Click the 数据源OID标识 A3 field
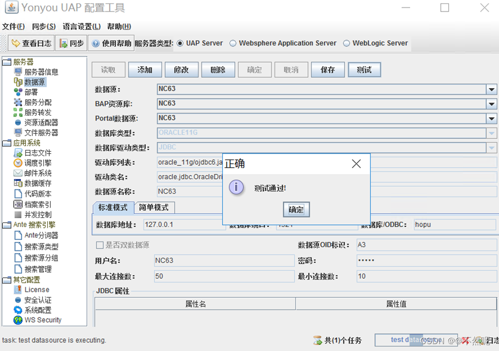 426,245
